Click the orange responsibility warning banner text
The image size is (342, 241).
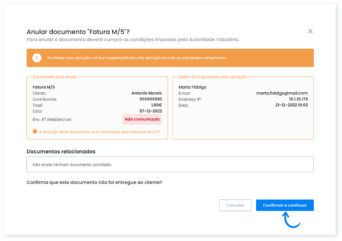point(137,58)
